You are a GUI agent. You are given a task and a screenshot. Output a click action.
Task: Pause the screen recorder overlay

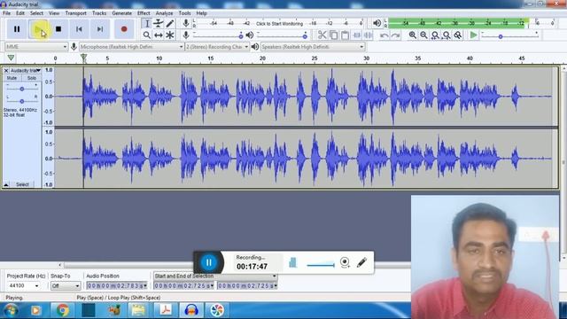(209, 262)
